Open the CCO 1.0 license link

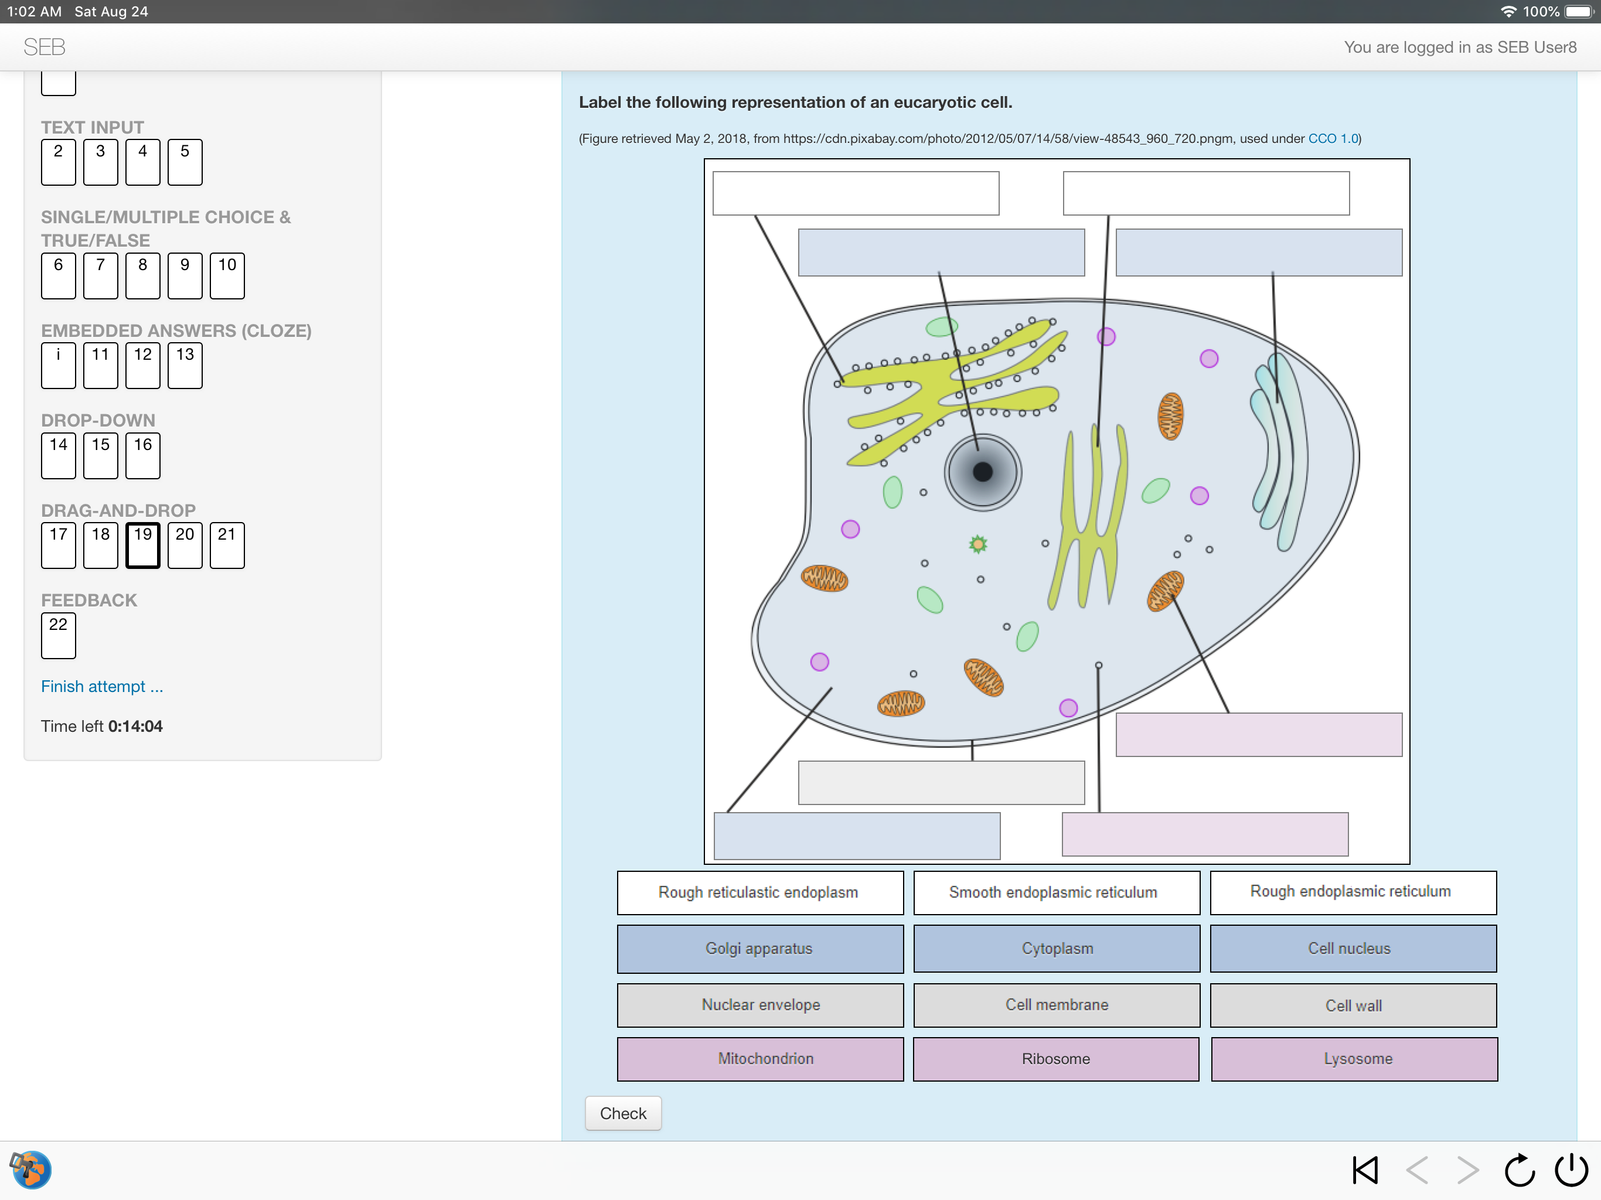pyautogui.click(x=1333, y=138)
